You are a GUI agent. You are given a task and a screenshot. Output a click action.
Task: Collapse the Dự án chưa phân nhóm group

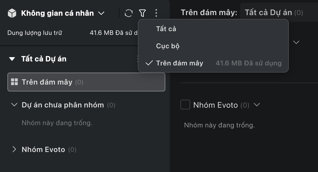pos(14,105)
